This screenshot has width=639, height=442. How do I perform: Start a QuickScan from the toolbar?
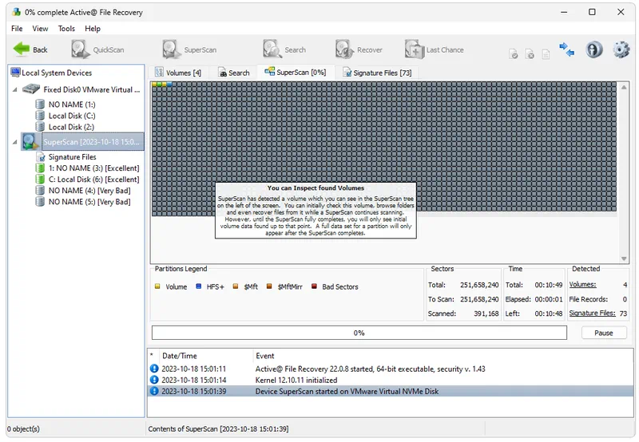[x=97, y=49]
